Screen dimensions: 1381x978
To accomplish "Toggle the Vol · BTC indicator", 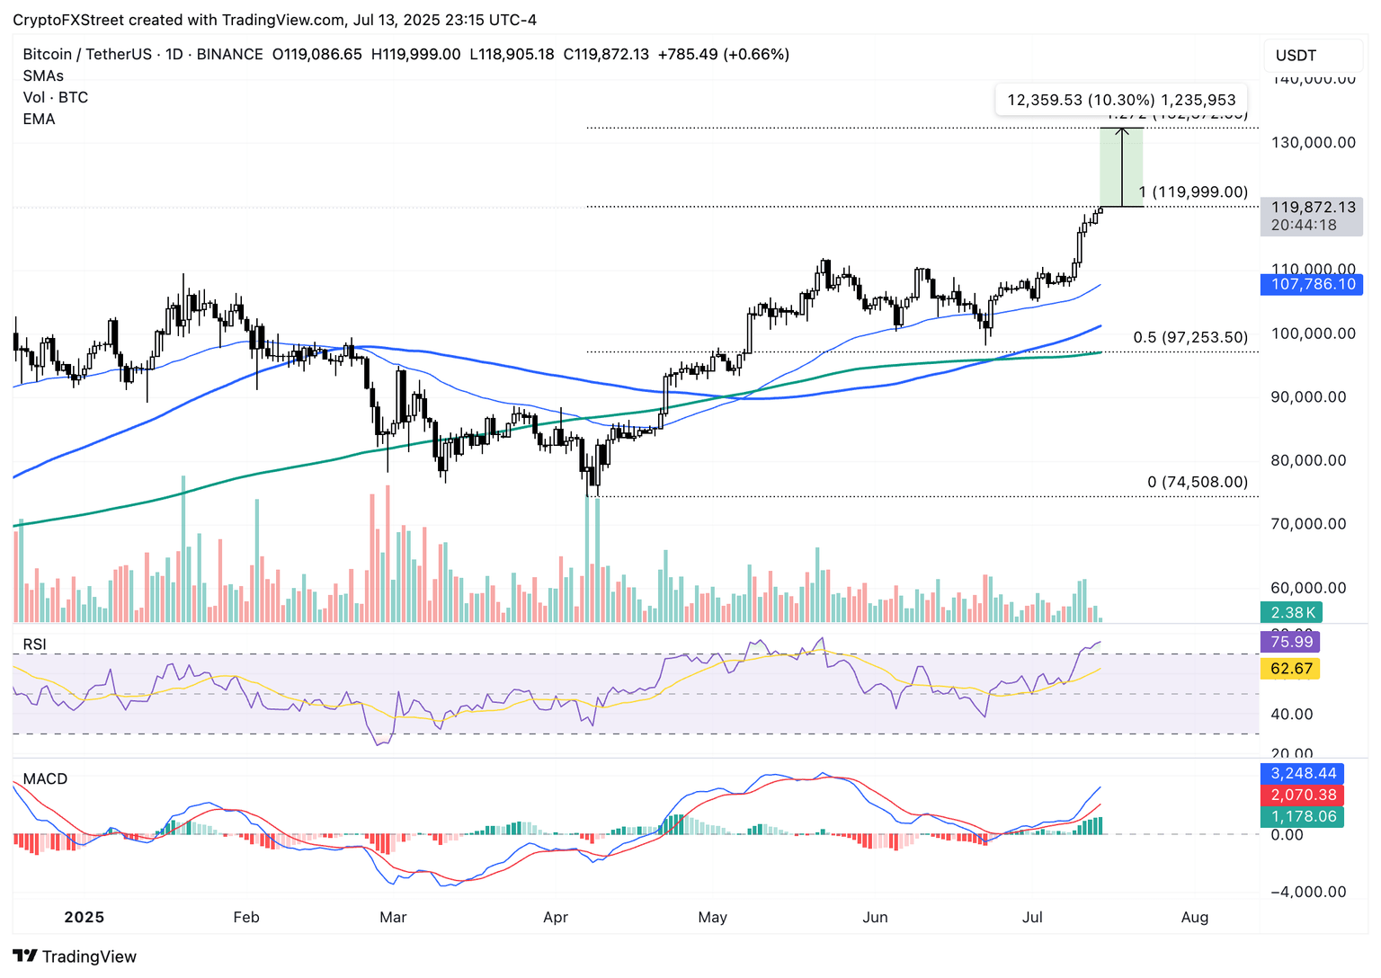I will coord(56,97).
